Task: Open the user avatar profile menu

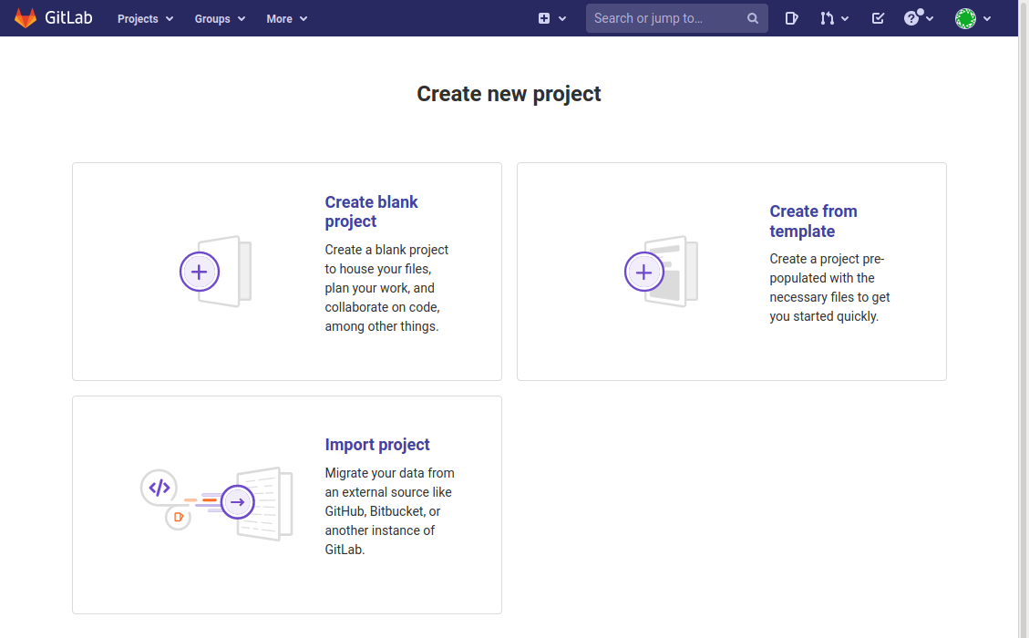Action: pos(972,18)
